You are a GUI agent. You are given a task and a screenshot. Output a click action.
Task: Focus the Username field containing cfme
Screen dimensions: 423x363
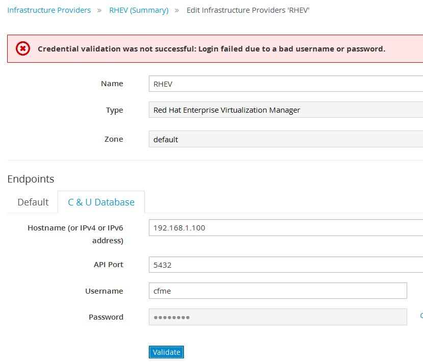[x=278, y=291]
